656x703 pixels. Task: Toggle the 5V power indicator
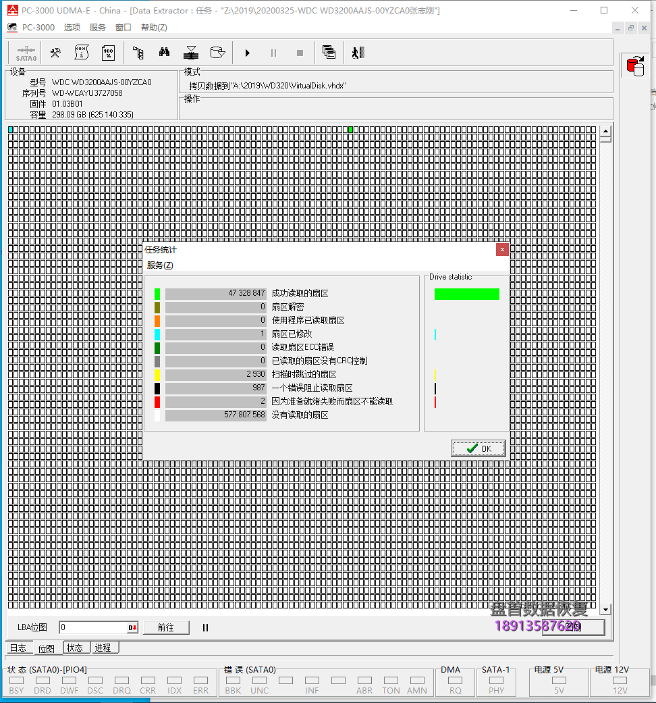coord(559,681)
